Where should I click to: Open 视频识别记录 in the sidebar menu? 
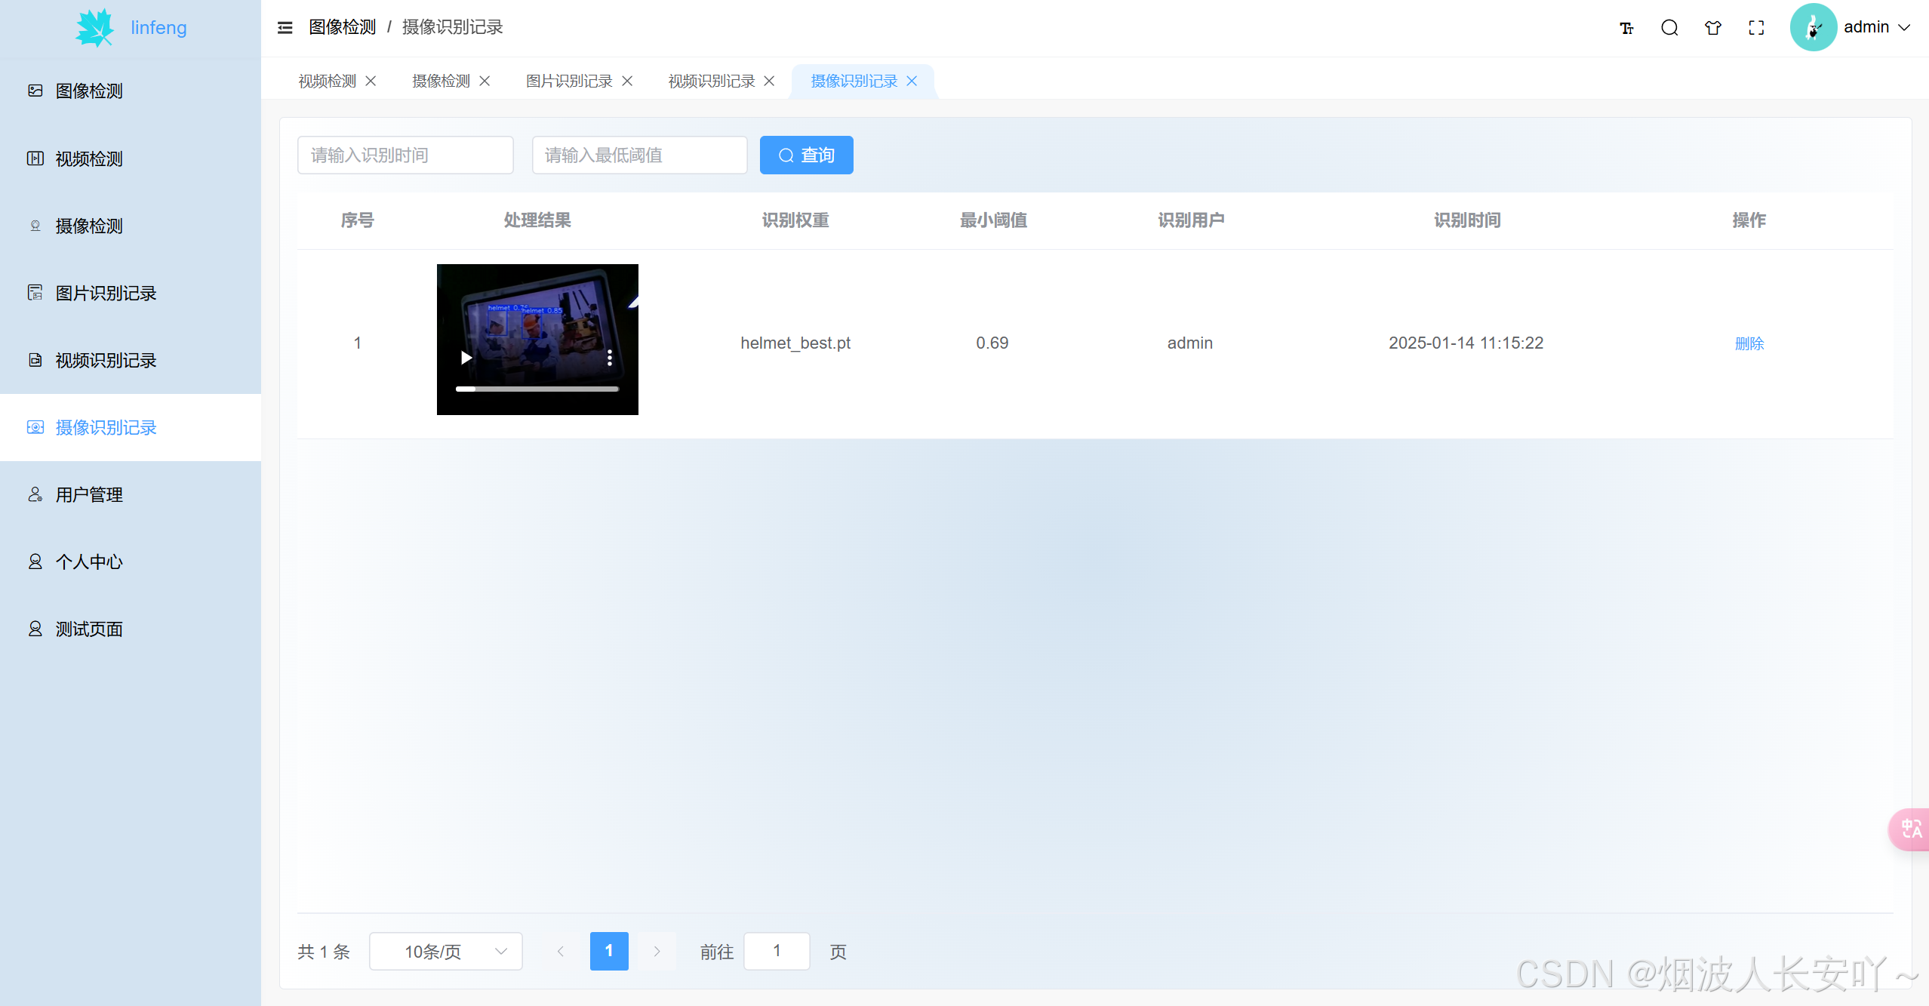coord(131,360)
